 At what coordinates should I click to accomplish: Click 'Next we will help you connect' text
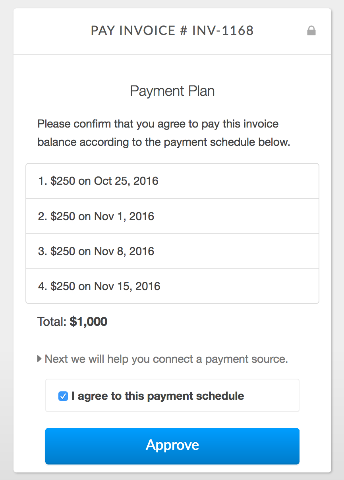pos(124,359)
